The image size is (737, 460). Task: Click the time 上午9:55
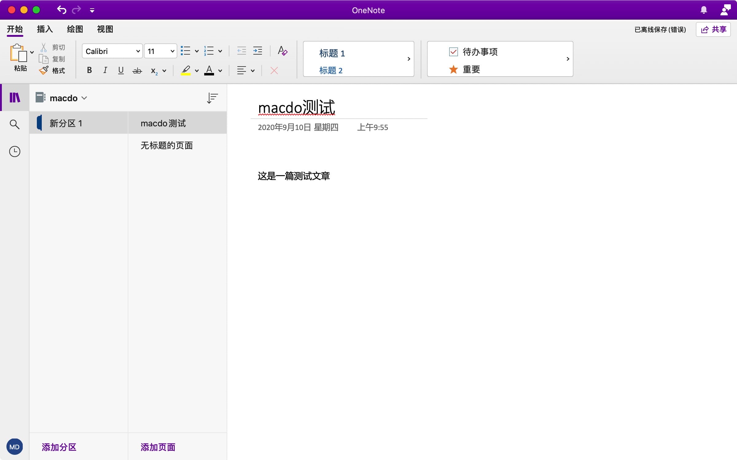coord(372,127)
